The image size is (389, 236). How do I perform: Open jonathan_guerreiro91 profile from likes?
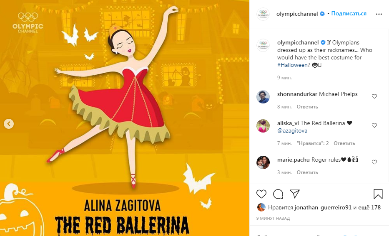tap(323, 208)
